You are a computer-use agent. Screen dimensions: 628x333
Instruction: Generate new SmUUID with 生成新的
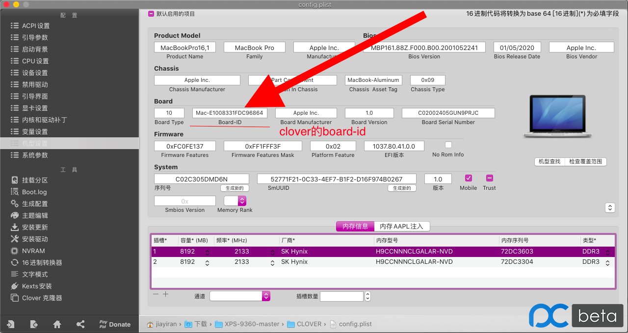[402, 188]
